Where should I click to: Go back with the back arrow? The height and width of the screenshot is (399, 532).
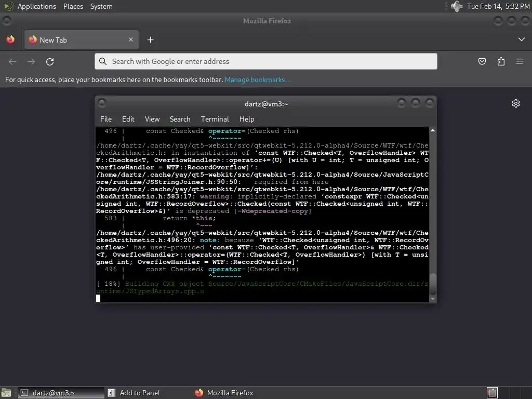pyautogui.click(x=12, y=61)
